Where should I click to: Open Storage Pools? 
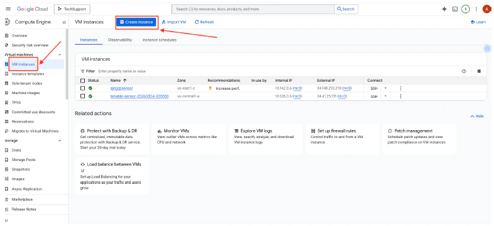24,160
